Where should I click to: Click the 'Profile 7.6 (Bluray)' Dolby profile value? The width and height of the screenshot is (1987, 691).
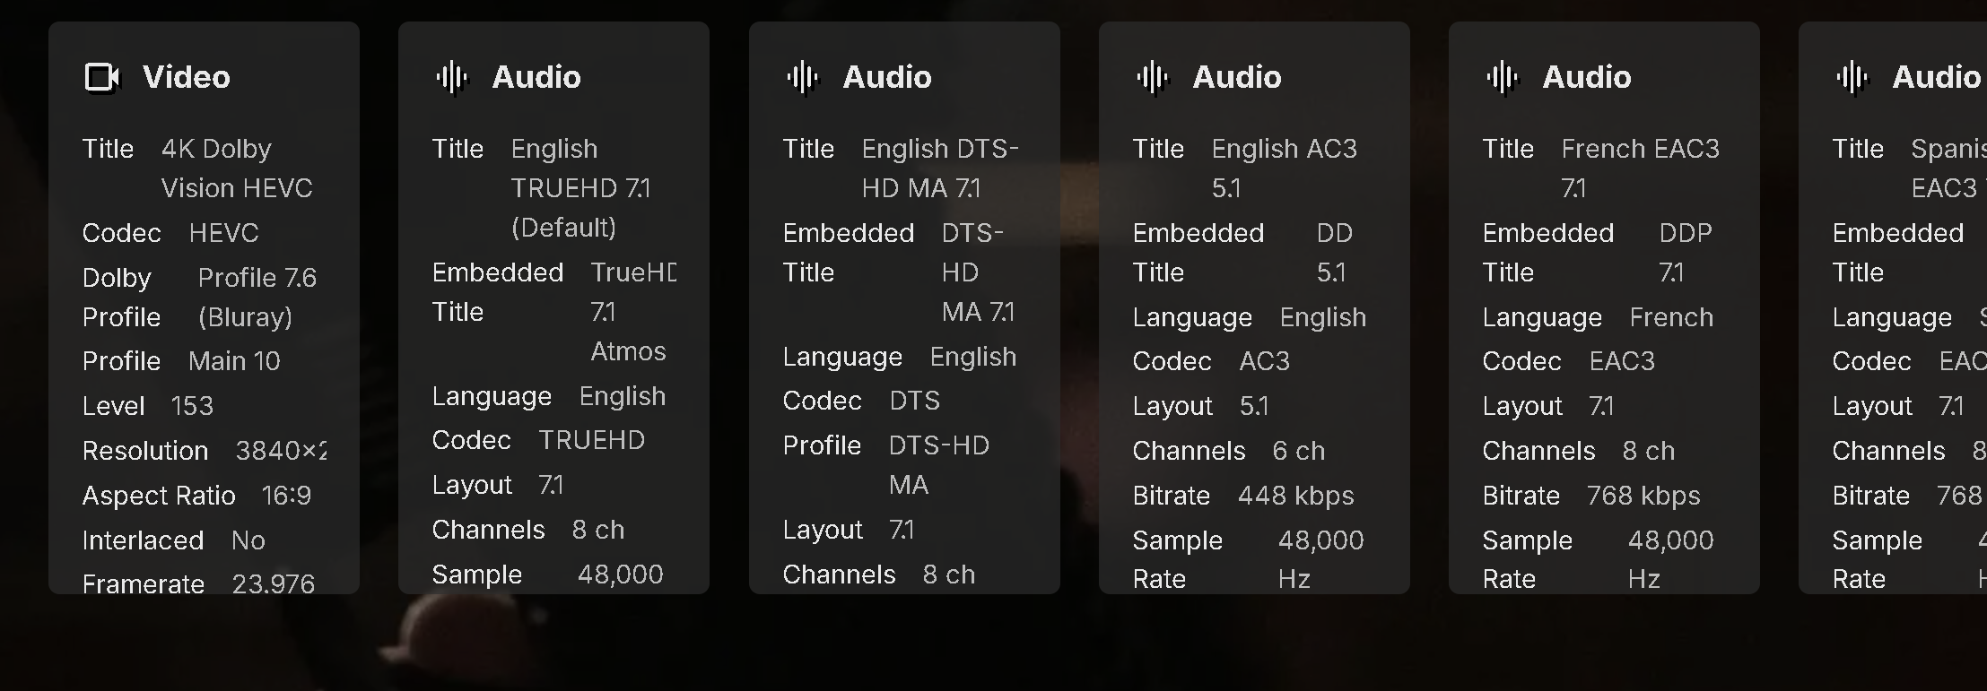tap(257, 297)
